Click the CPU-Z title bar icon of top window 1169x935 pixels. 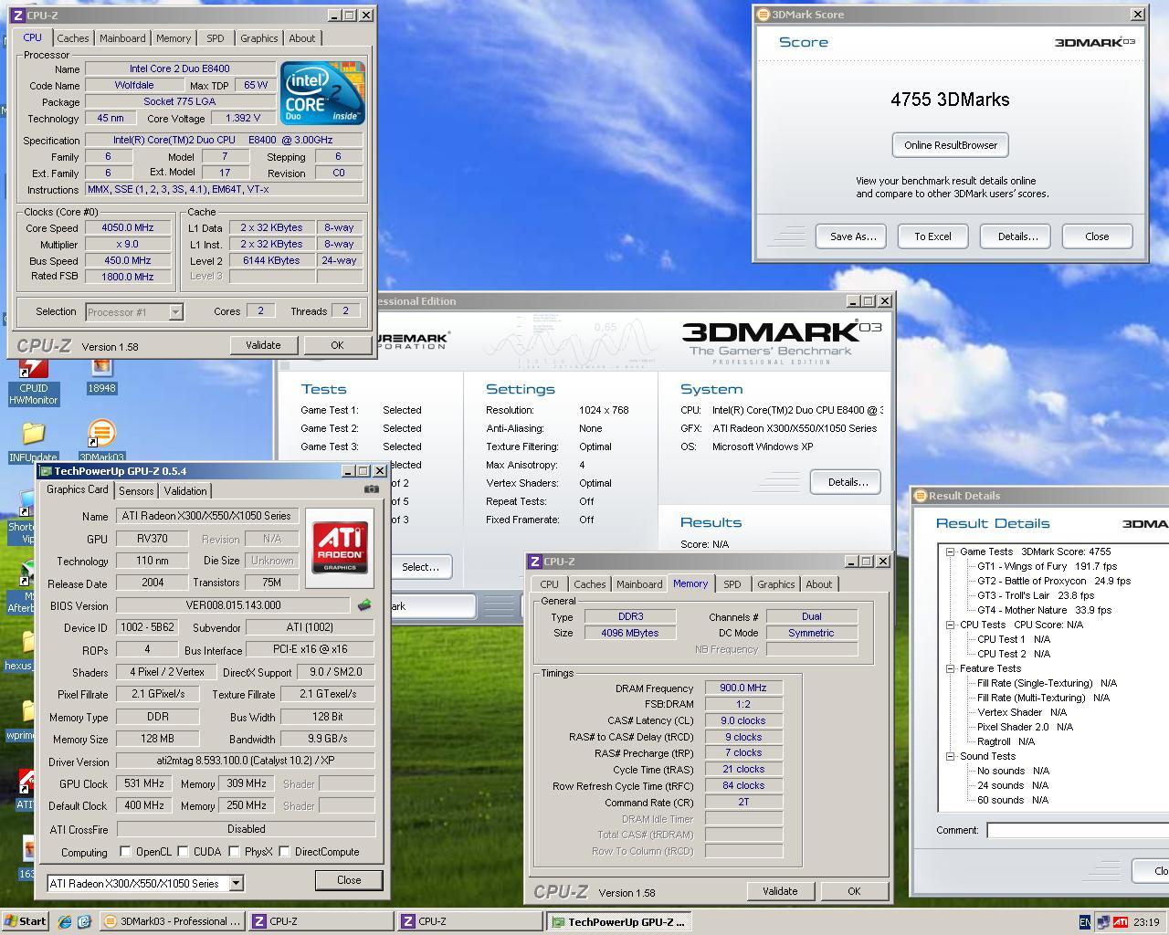(x=17, y=15)
